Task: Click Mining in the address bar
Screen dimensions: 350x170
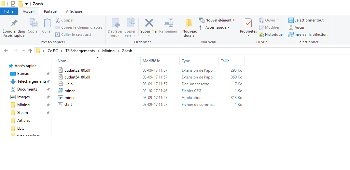Action: click(108, 51)
